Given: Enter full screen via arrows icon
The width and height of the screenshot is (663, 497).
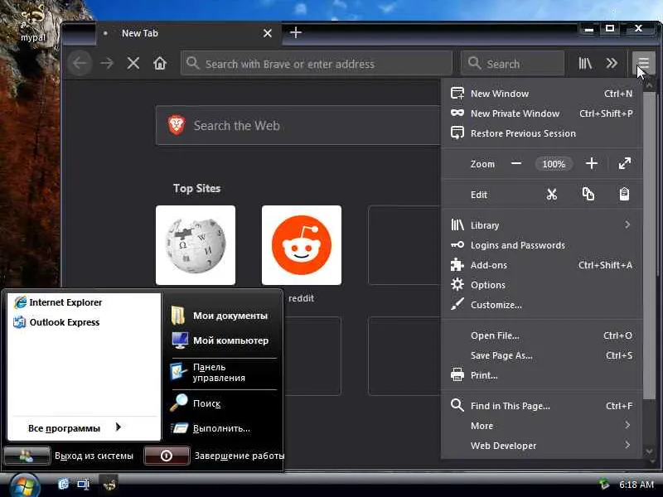Looking at the screenshot, I should (625, 163).
